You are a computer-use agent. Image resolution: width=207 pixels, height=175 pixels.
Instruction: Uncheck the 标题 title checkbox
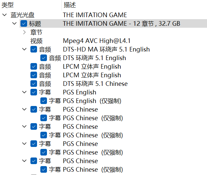click(x=24, y=23)
